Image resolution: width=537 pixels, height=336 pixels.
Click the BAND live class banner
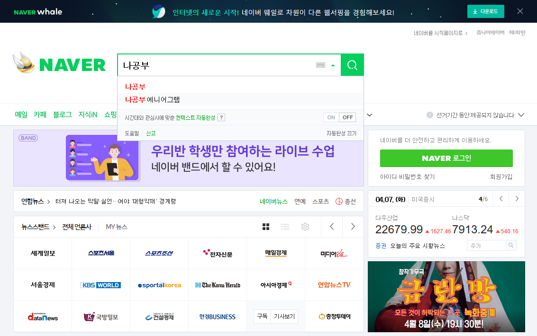(189, 158)
